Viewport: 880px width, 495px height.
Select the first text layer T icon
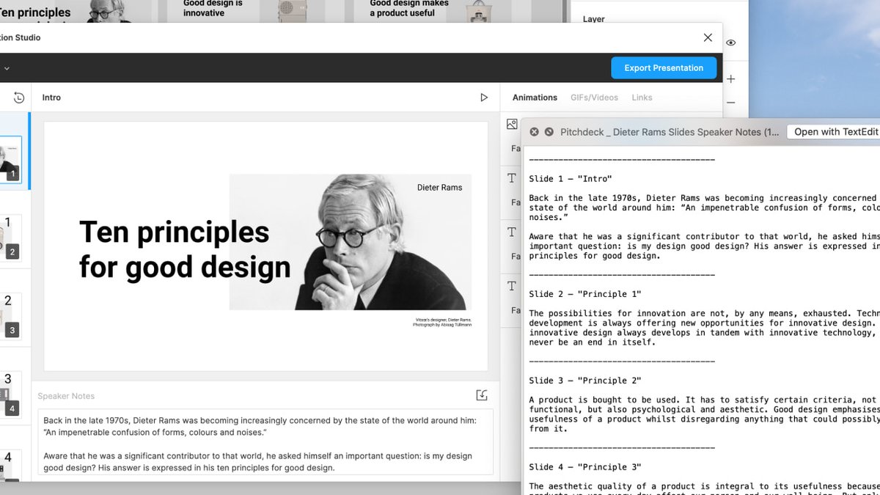point(513,178)
